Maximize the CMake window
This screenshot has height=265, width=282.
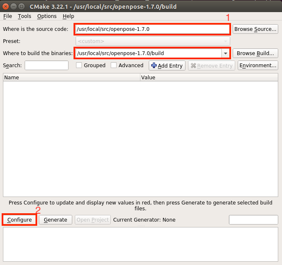tap(22, 6)
